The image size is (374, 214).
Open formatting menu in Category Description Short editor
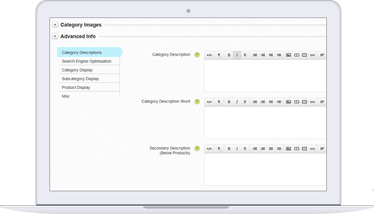[219, 102]
